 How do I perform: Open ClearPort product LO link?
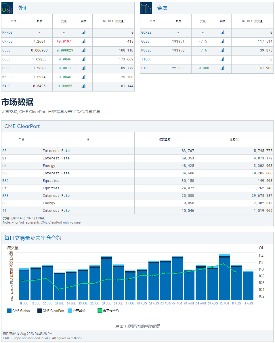(4, 203)
